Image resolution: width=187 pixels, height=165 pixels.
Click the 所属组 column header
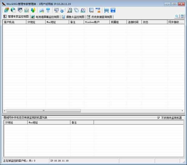pyautogui.click(x=118, y=22)
